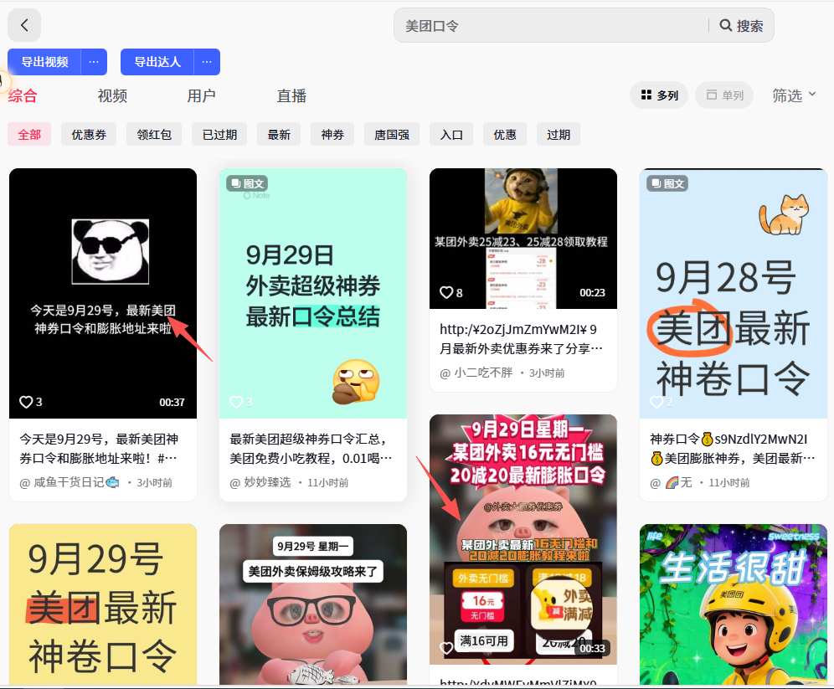
Task: Like the pig video using its heart icon
Action: tap(446, 648)
